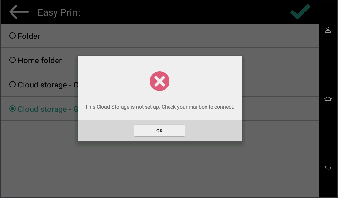Viewport: 338px width, 198px height.
Task: Click the Easy Print title text
Action: tap(59, 12)
